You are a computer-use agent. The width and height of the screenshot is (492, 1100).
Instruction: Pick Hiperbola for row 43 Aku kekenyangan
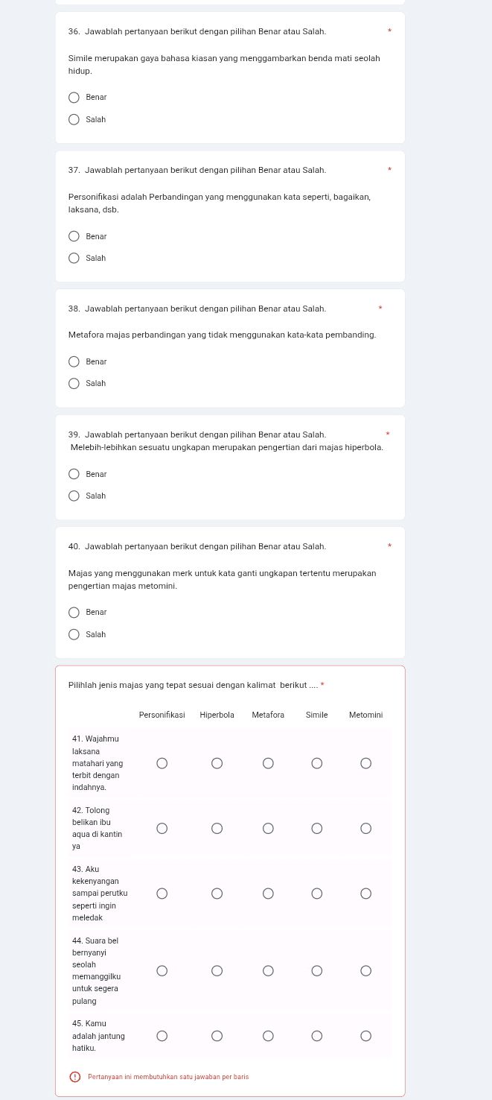(x=217, y=894)
